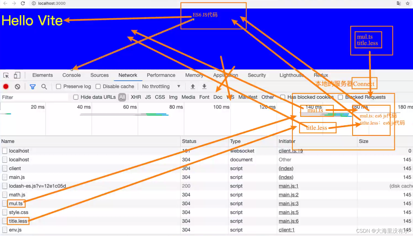Open the No throttling dropdown
Screen dimensions: 413x236
[x=161, y=87]
